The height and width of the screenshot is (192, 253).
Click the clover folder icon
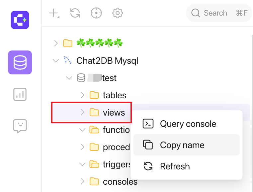tap(68, 43)
